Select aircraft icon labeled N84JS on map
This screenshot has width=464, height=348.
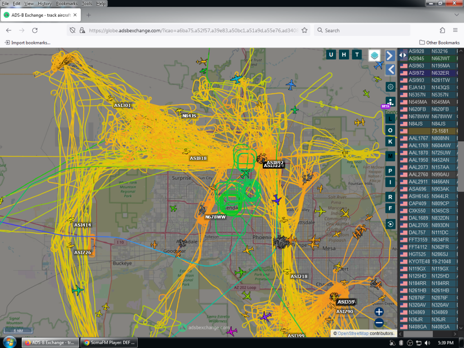tap(179, 111)
